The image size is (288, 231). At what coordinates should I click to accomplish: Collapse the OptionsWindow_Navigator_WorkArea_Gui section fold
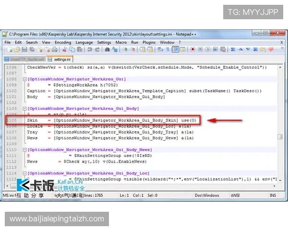pos(24,78)
